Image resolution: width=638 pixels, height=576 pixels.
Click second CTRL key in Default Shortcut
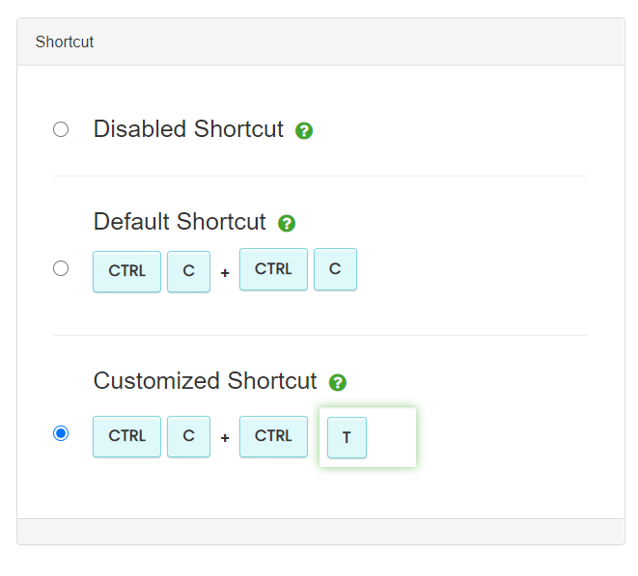tap(273, 269)
